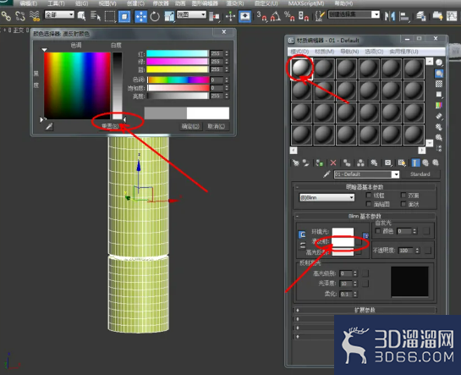
Task: Toggle the 3D Snaps icon
Action: pyautogui.click(x=261, y=16)
